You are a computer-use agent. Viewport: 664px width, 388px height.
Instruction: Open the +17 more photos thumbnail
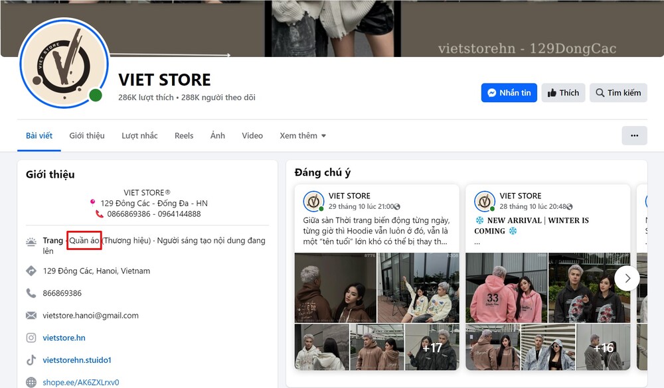(432, 348)
